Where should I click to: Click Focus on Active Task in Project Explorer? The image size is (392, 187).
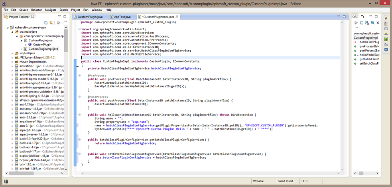click(x=59, y=23)
